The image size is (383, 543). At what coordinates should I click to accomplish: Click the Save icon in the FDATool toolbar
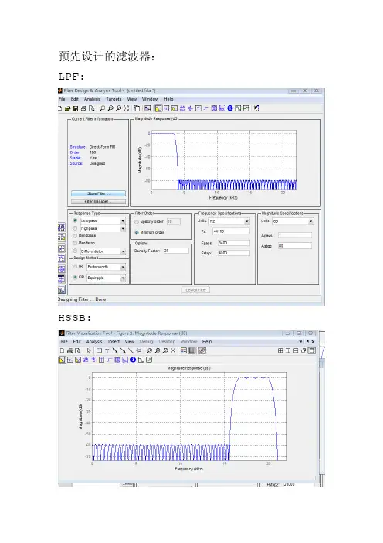76,108
